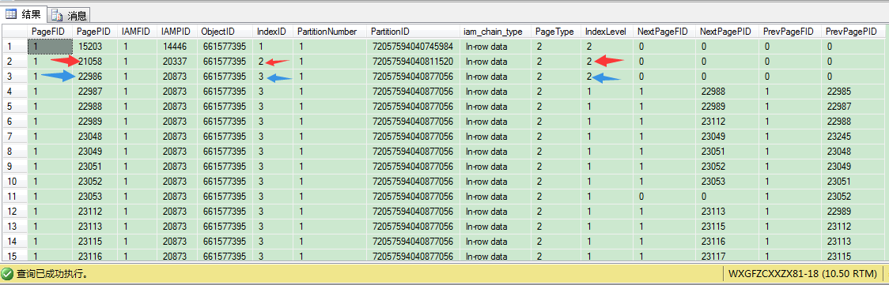The height and width of the screenshot is (285, 889).
Task: Select the ObjectID column header
Action: coord(225,32)
